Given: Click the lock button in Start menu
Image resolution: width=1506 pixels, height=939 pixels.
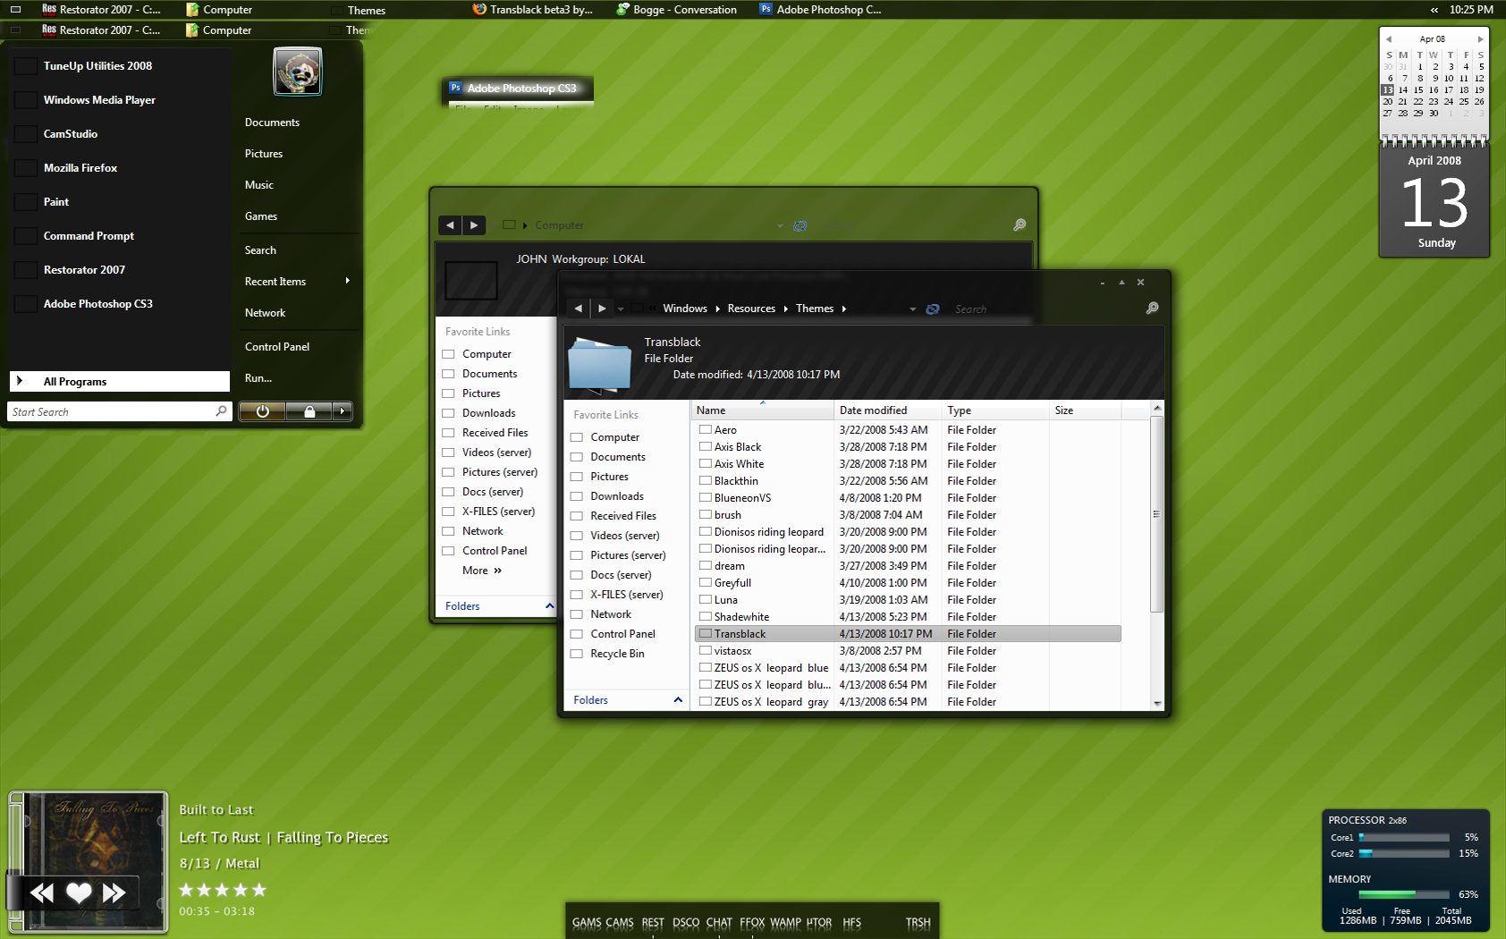Looking at the screenshot, I should 309,411.
